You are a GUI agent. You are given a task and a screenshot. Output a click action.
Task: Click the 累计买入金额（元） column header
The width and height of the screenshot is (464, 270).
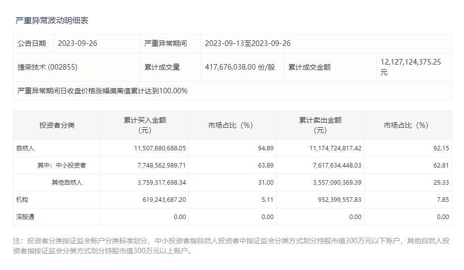pos(144,125)
